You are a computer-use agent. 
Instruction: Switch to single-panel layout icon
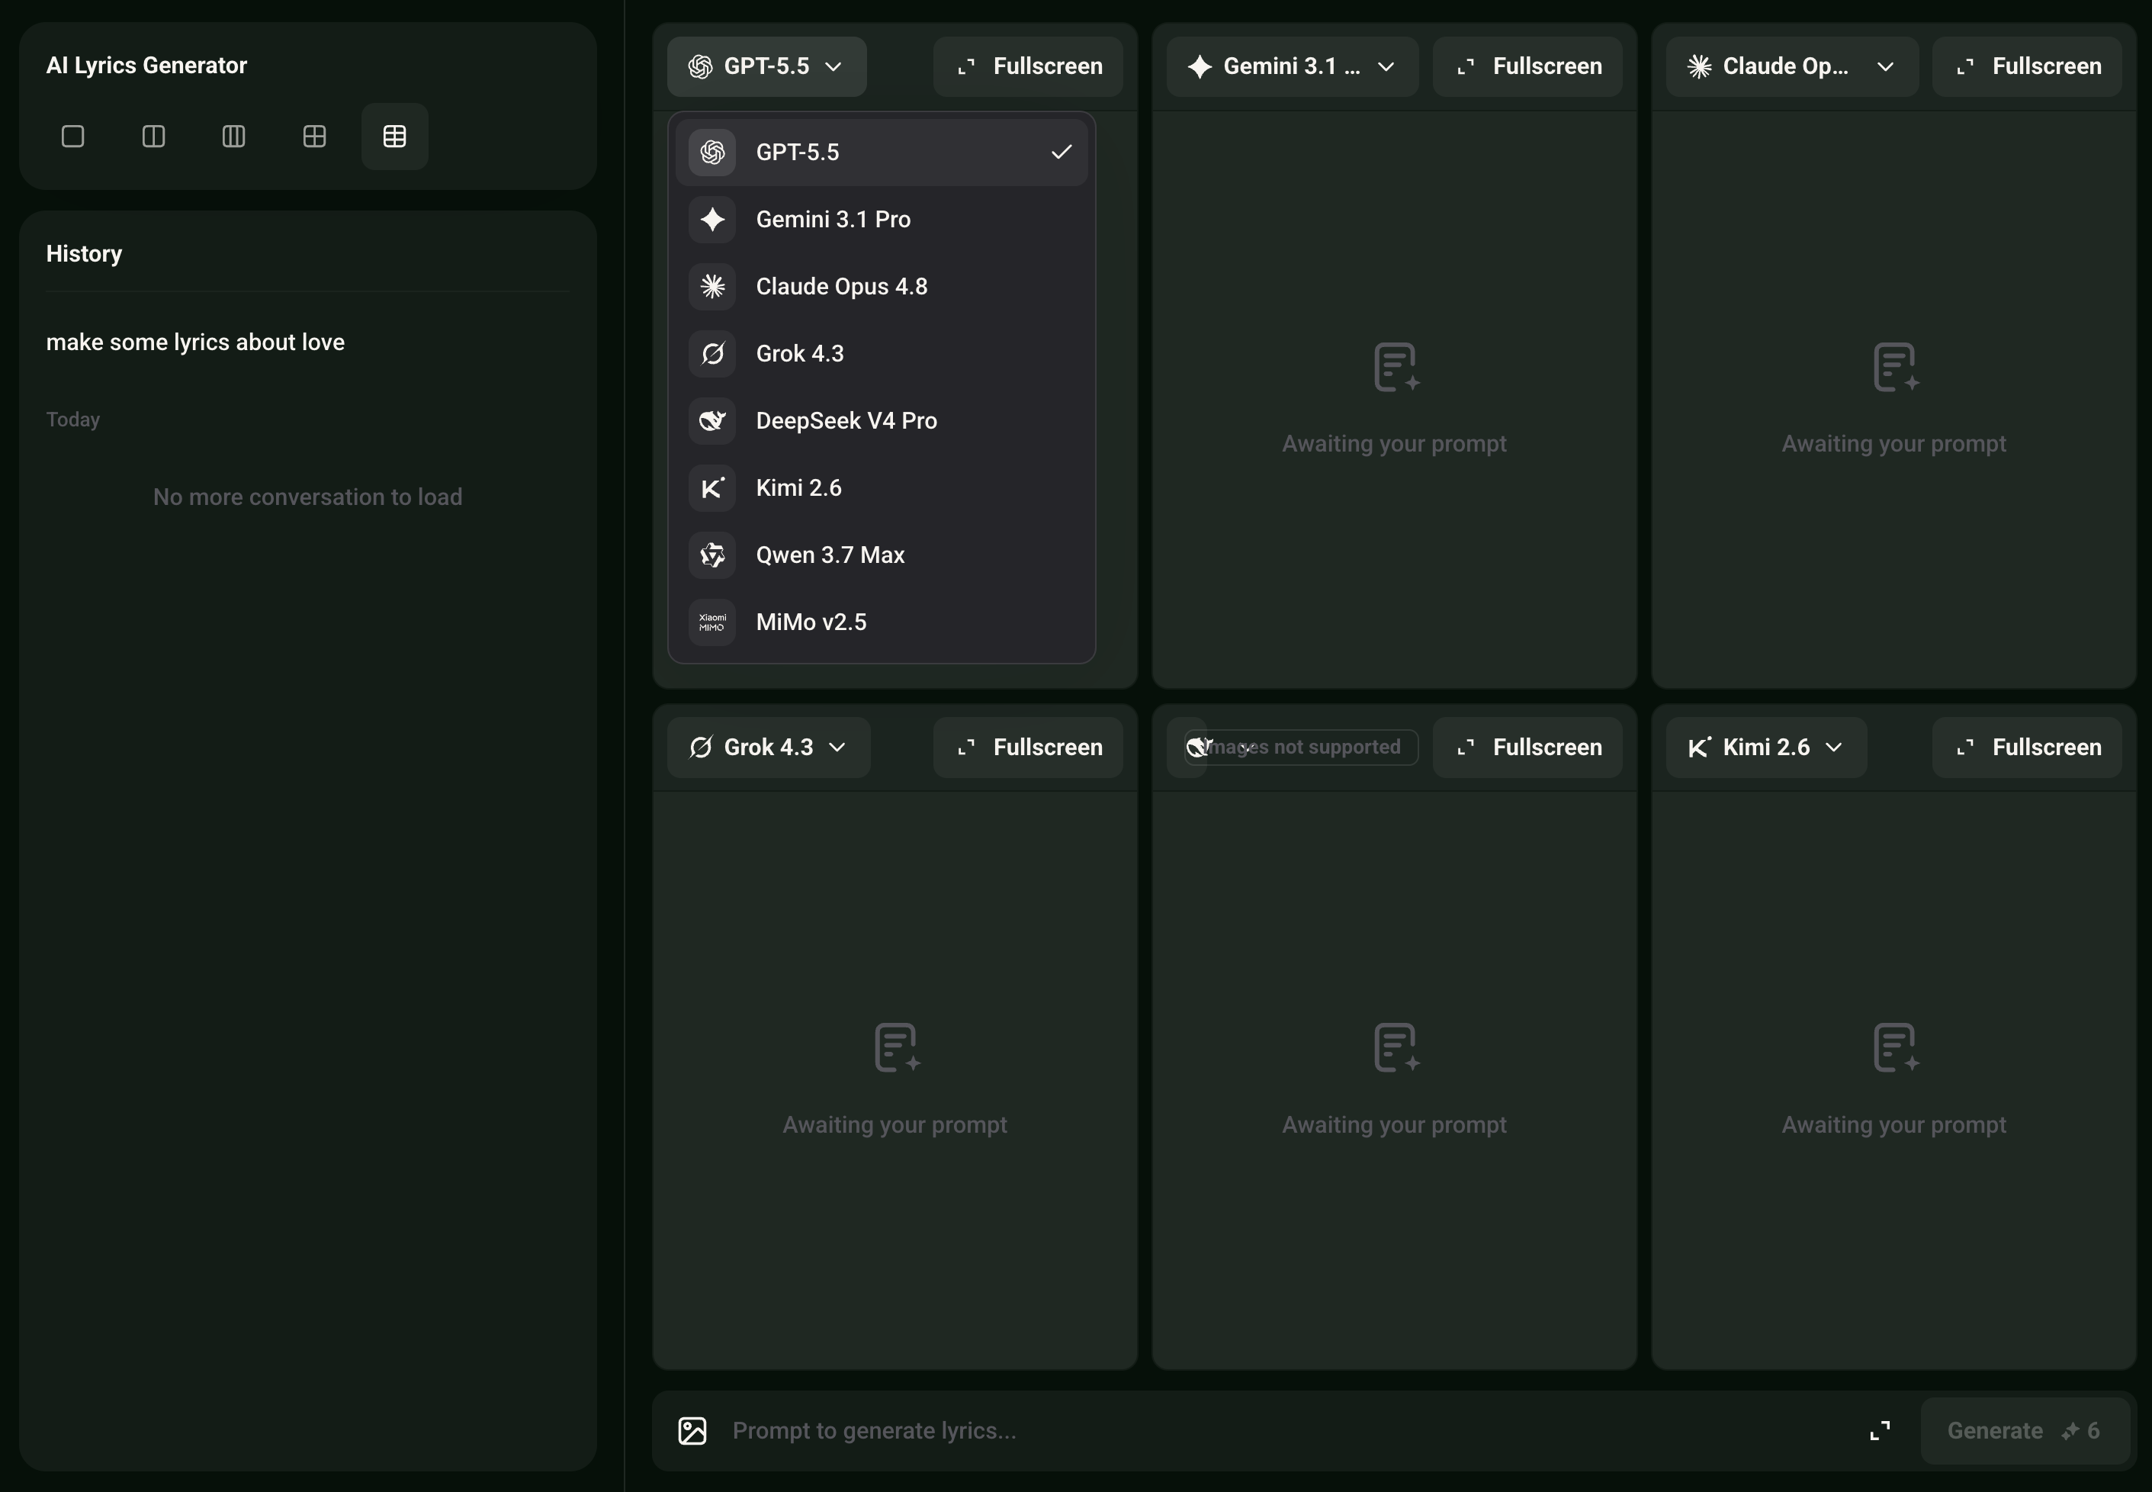tap(73, 137)
